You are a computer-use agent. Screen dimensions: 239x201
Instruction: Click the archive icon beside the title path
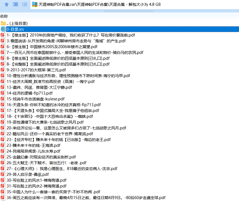coord(34,4)
